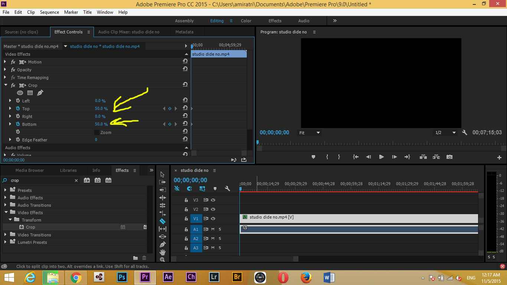The width and height of the screenshot is (507, 285).
Task: Click the Extract button
Action: point(436,157)
